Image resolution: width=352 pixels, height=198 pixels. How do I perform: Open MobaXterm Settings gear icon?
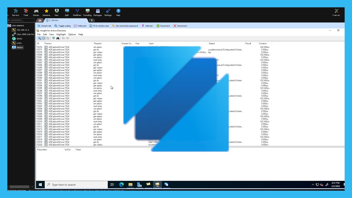[108, 12]
